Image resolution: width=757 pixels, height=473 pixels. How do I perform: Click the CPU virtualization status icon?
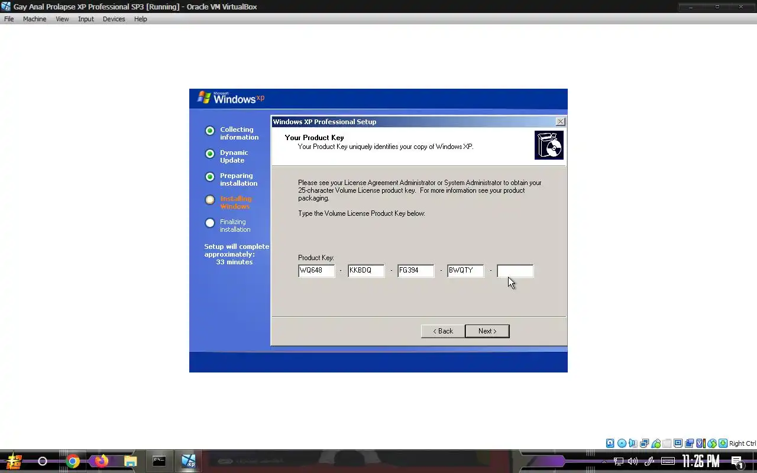pos(701,443)
